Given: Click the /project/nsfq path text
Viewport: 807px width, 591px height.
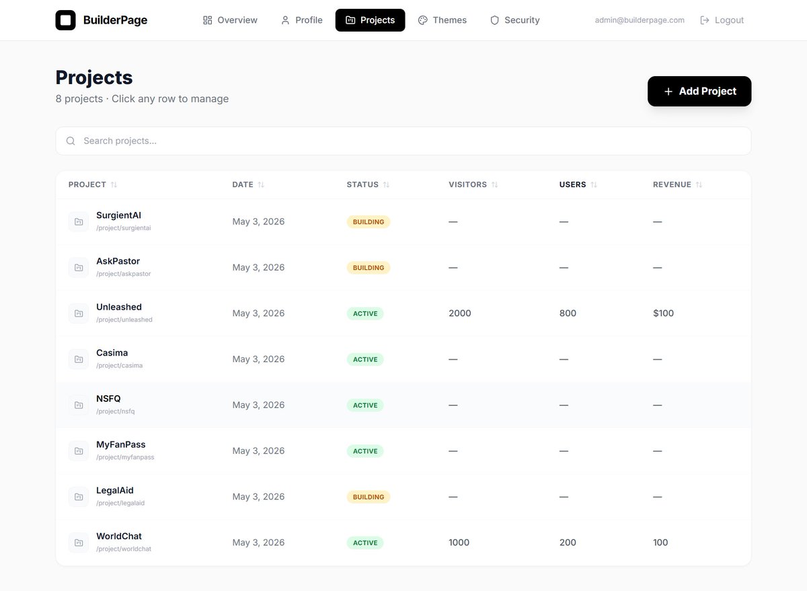Looking at the screenshot, I should pyautogui.click(x=116, y=411).
